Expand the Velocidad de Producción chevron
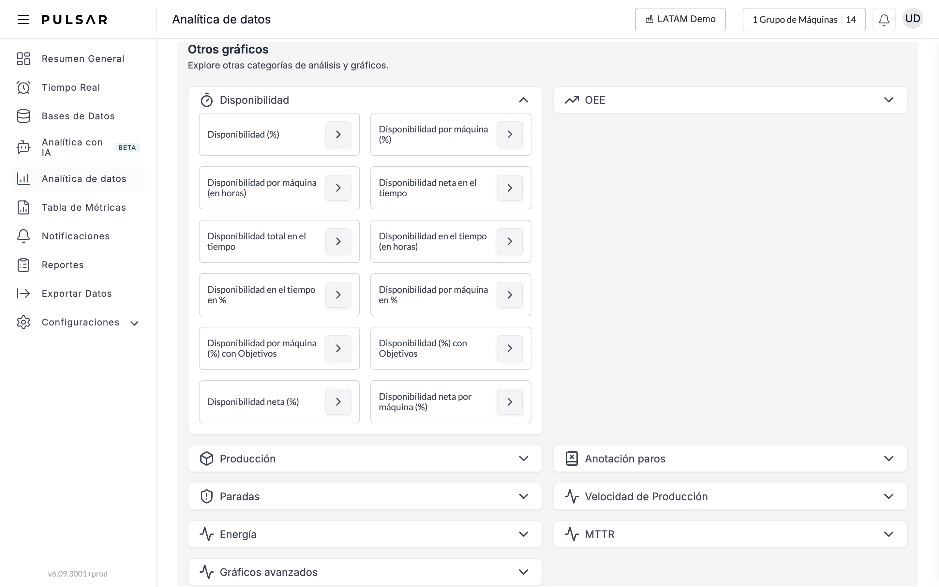Screen dimensions: 939x587 click(888, 496)
